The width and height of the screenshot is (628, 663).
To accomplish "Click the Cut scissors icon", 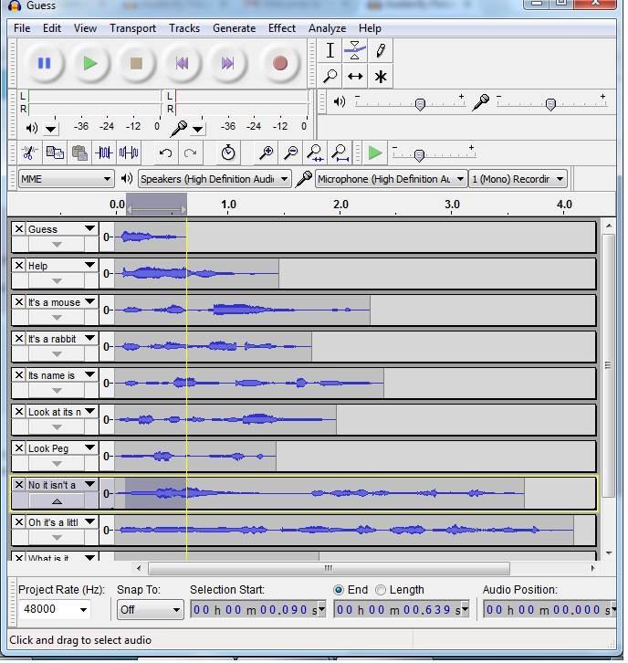I will click(x=29, y=153).
